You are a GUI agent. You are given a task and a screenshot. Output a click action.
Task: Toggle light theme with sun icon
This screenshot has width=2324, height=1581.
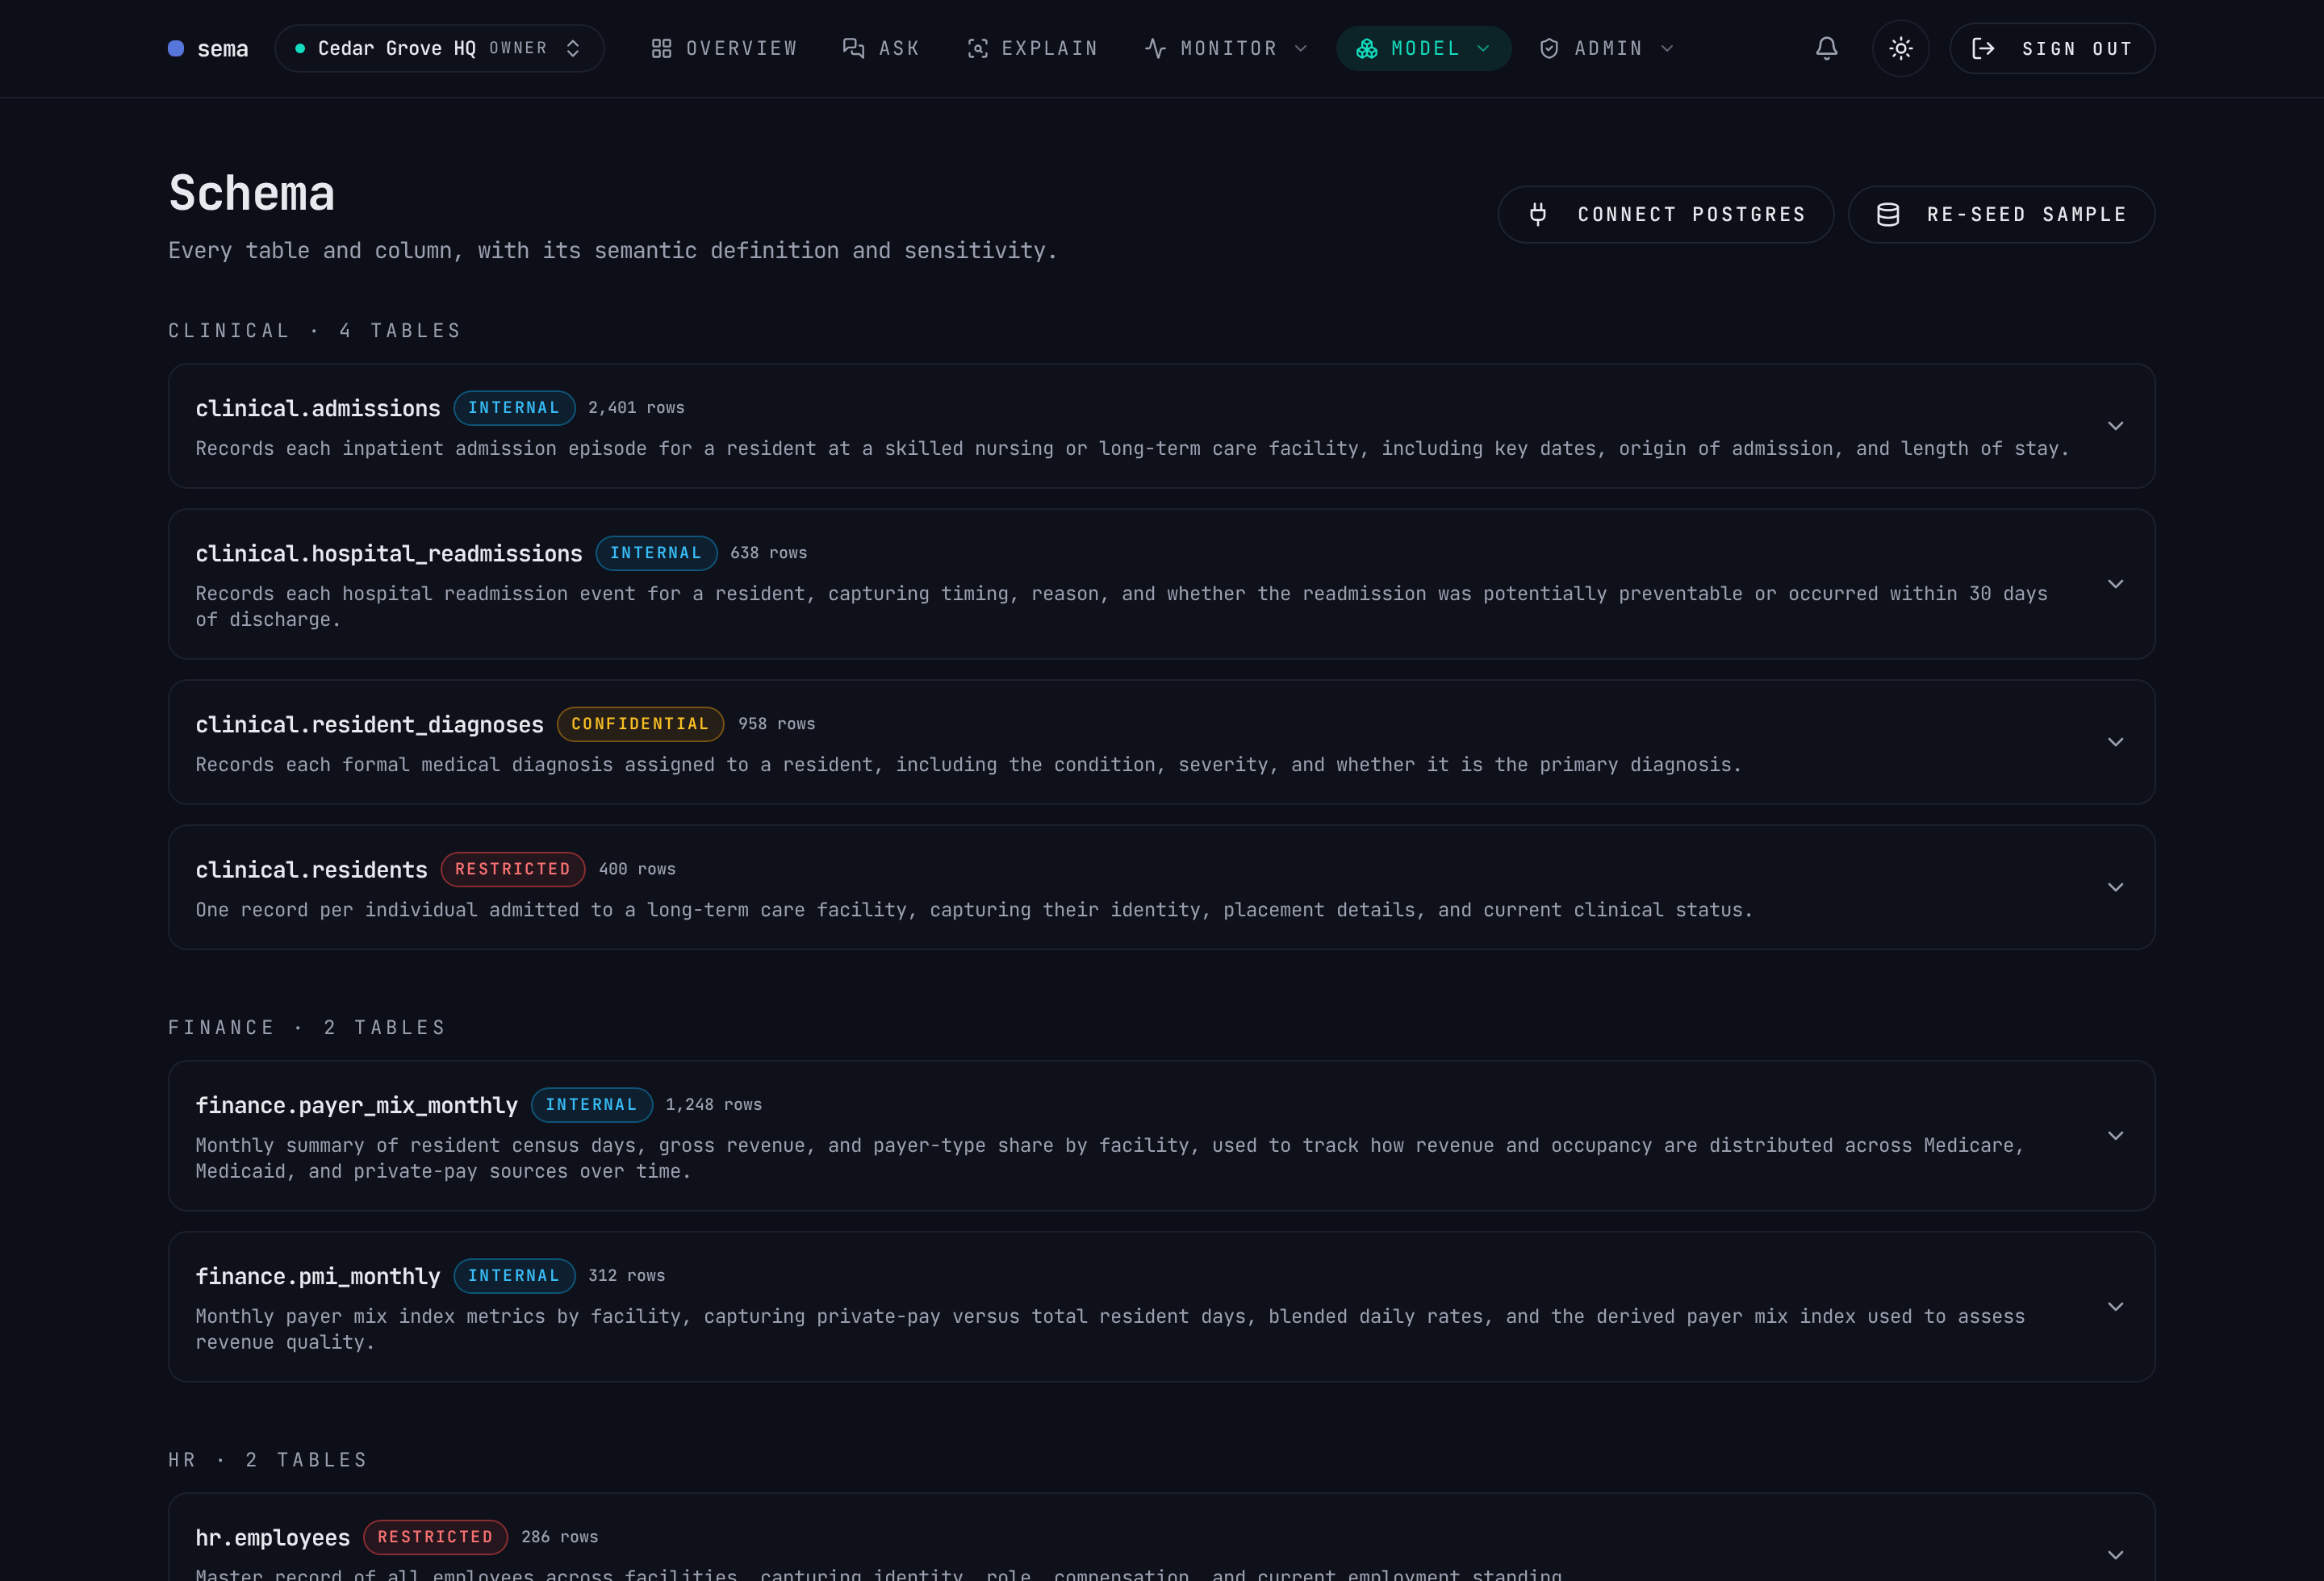(x=1900, y=48)
